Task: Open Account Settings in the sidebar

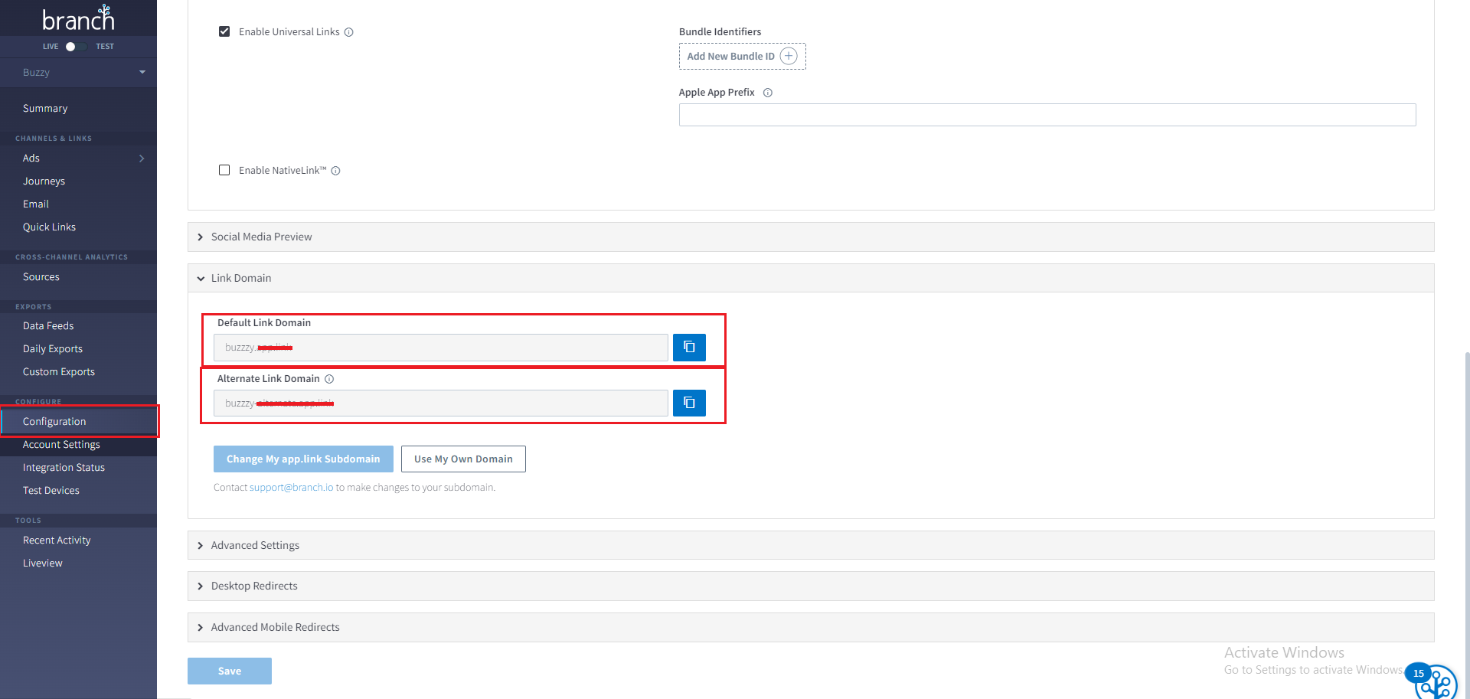Action: click(x=61, y=444)
